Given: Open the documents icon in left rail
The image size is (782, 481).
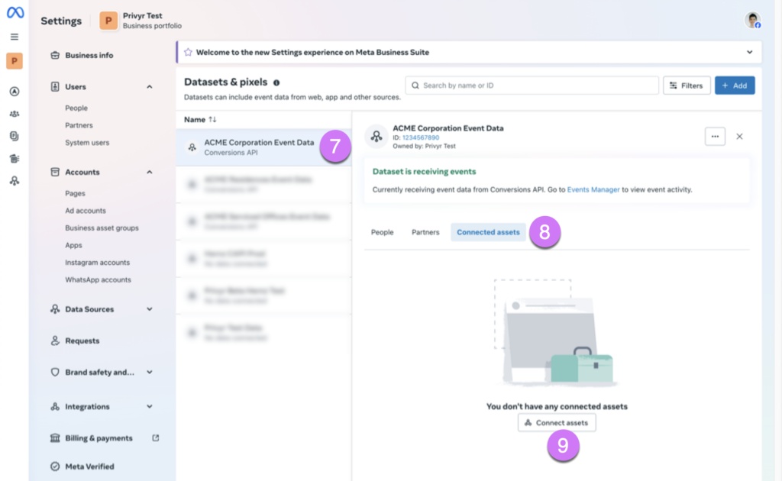Looking at the screenshot, I should coord(15,136).
